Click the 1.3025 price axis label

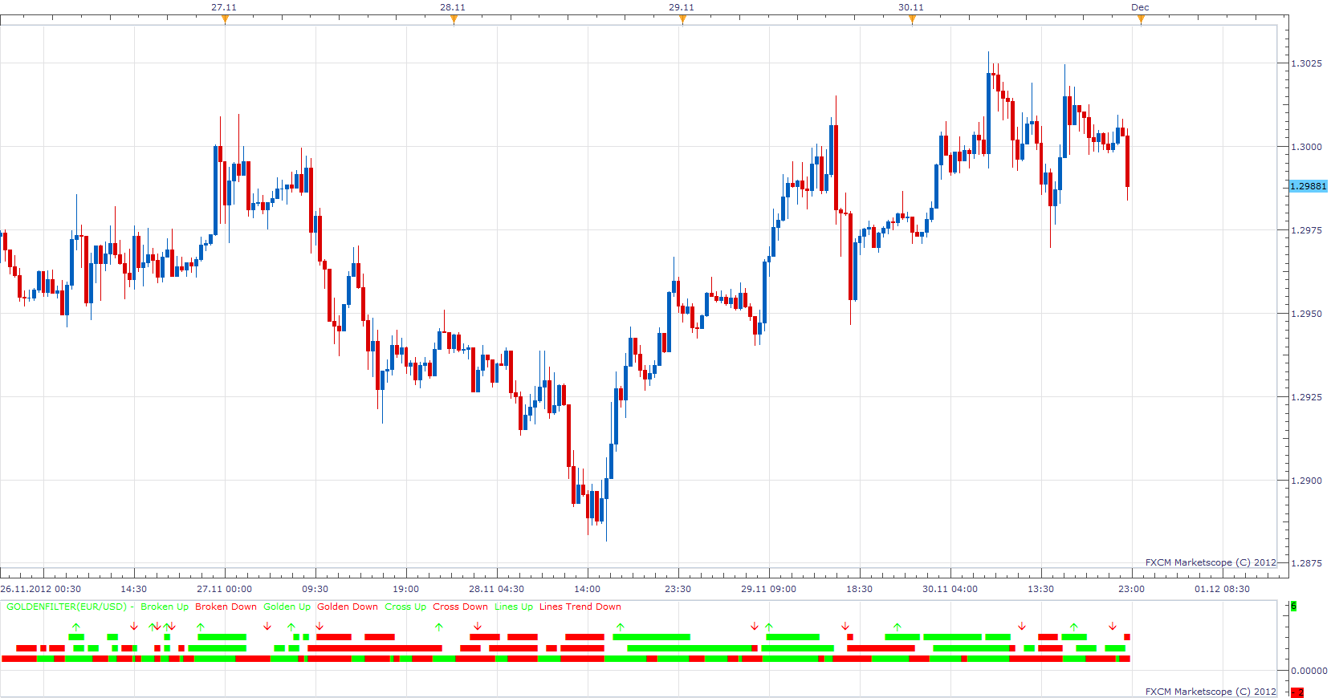[x=1306, y=63]
